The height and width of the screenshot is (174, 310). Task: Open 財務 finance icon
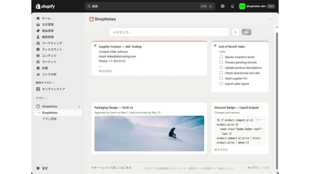coord(38,68)
